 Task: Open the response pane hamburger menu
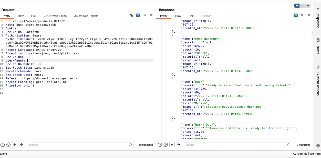(x=309, y=15)
